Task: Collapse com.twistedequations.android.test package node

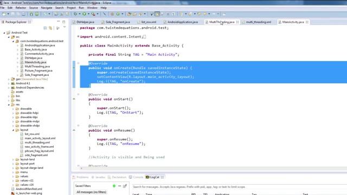Action: pyautogui.click(x=13, y=41)
